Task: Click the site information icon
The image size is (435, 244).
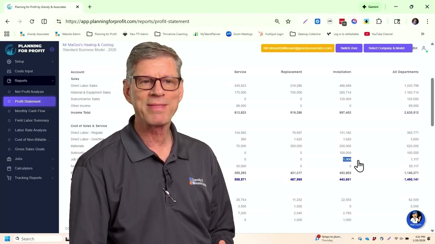Action: pos(59,21)
